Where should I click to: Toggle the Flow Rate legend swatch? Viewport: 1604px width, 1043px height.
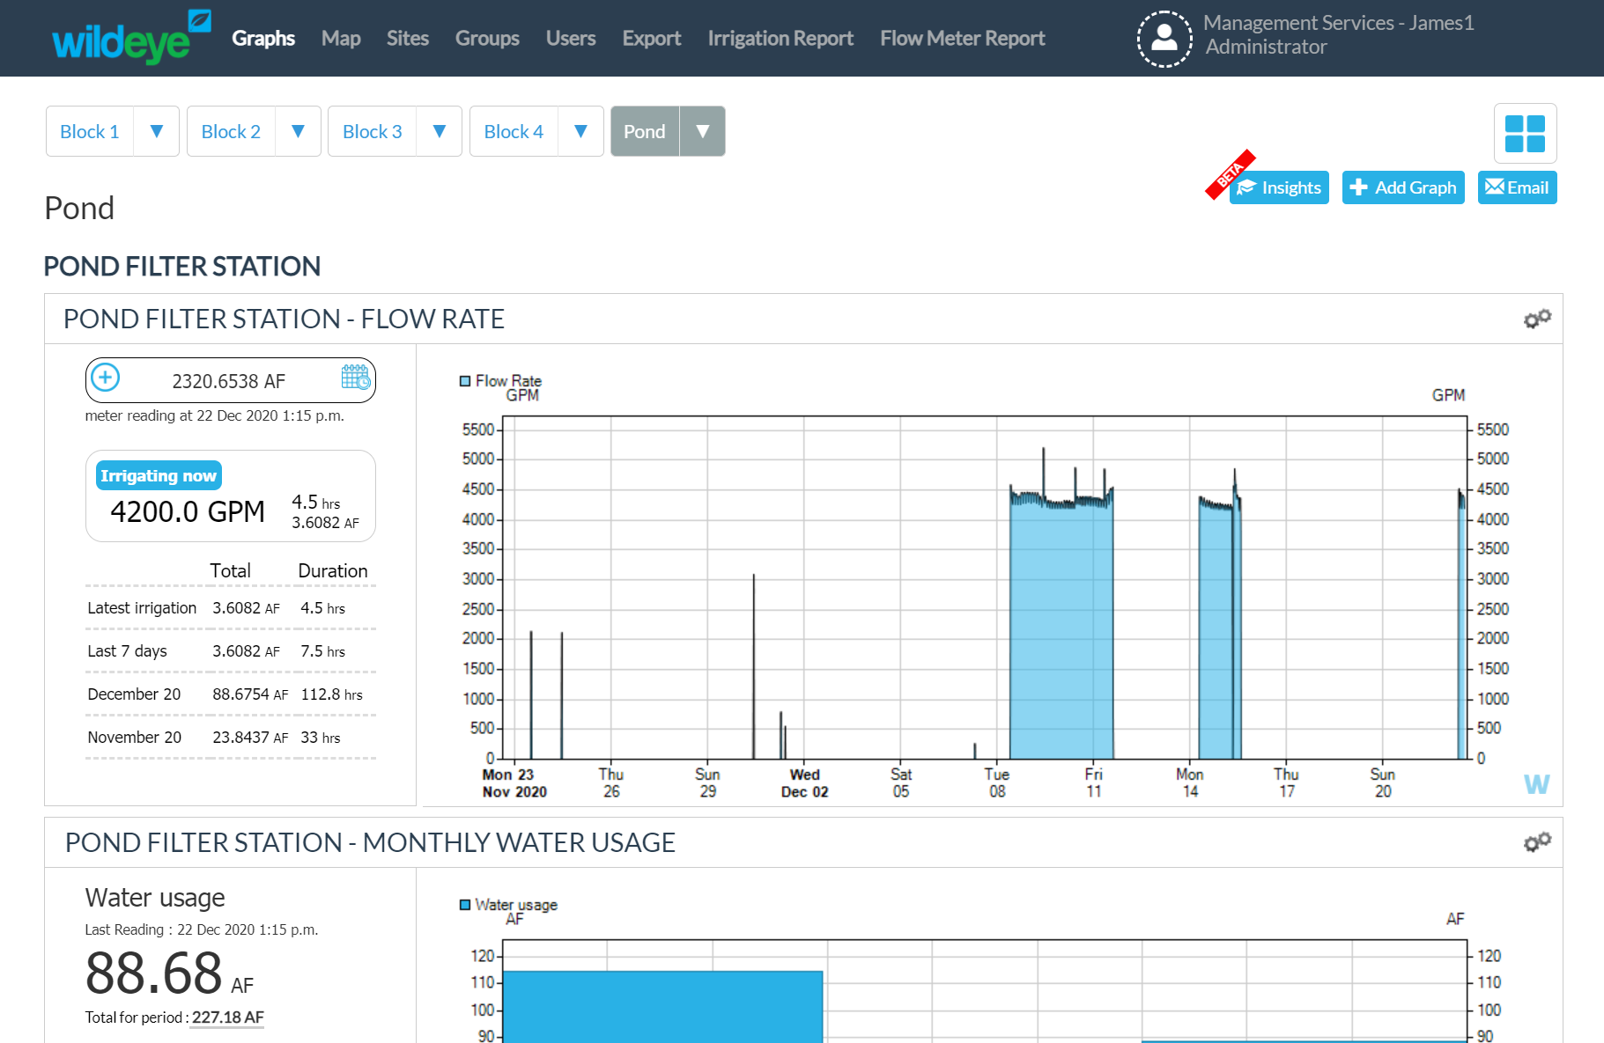coord(465,381)
